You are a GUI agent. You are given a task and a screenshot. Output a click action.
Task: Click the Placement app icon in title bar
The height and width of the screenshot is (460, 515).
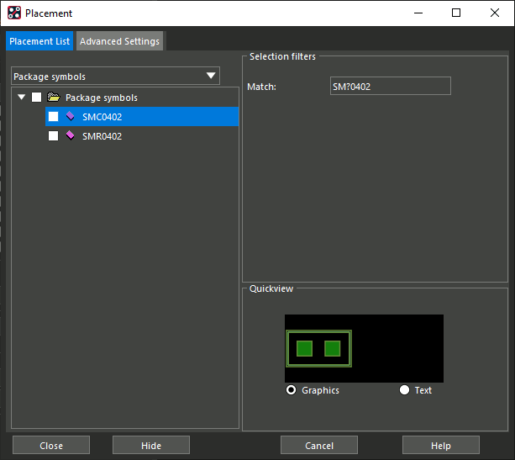coord(14,13)
